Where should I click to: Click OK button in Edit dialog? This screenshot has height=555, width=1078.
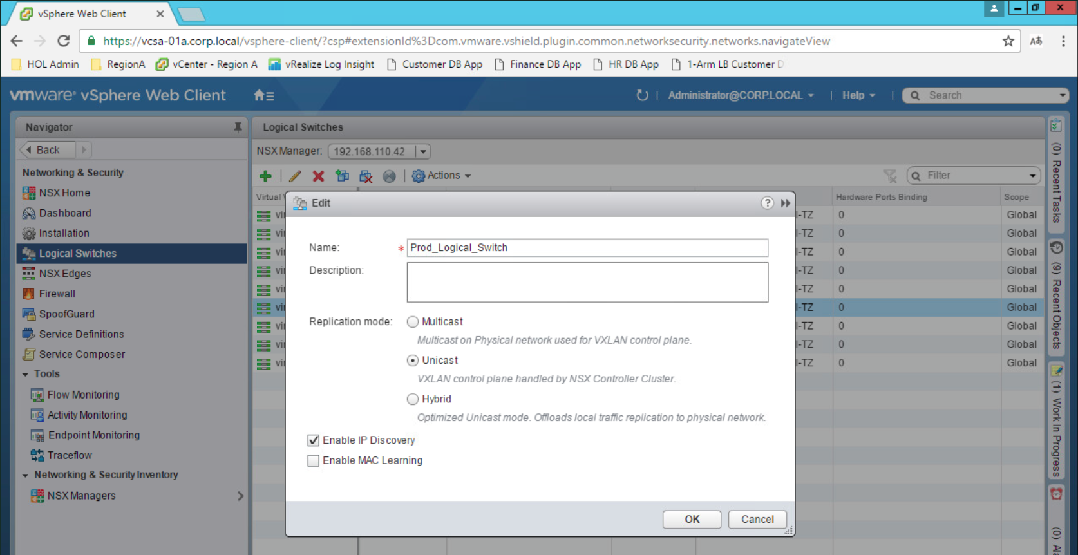point(692,520)
